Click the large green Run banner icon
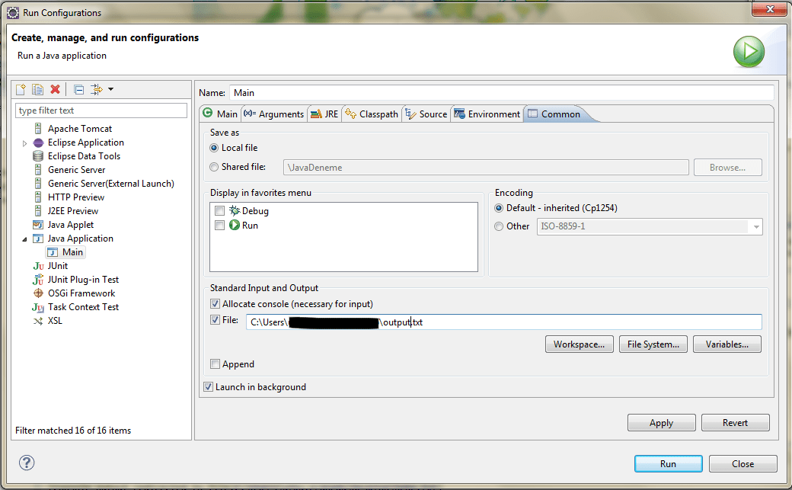This screenshot has width=792, height=490. (x=749, y=52)
